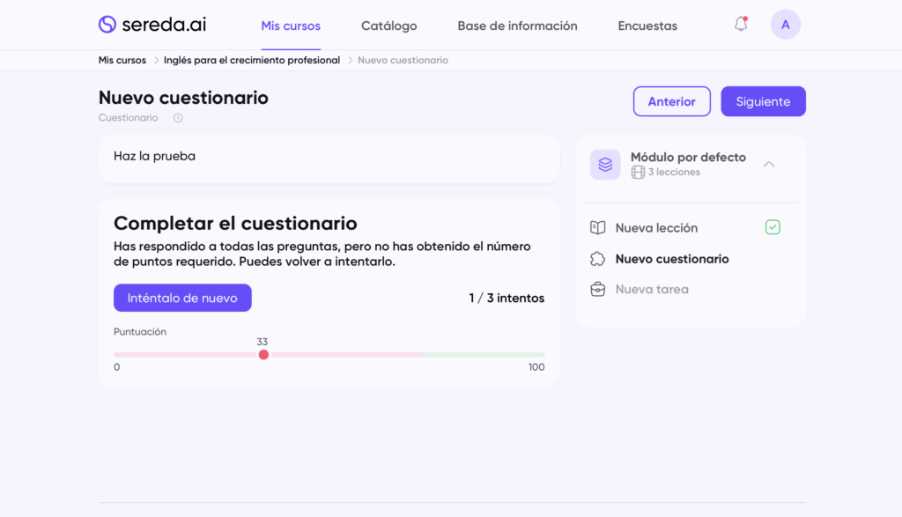Screen dimensions: 902x517
Task: Click the clock icon under quiz title
Action: point(178,118)
